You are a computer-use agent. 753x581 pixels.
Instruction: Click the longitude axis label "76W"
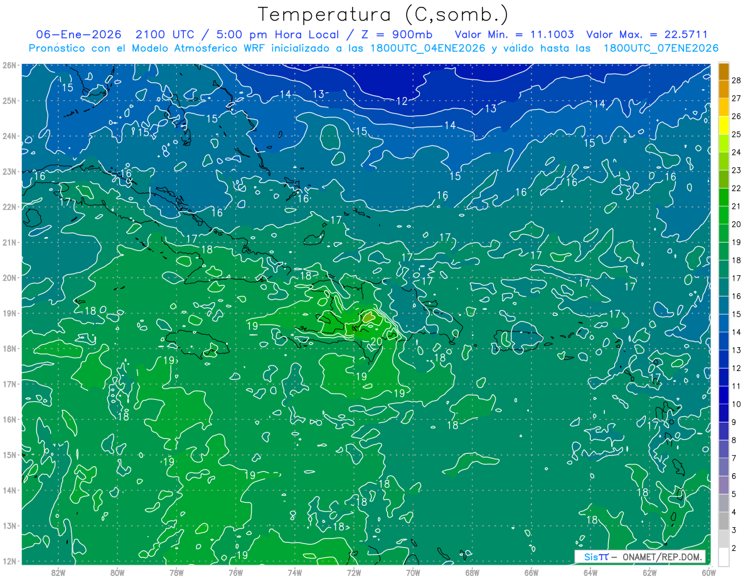tap(235, 572)
